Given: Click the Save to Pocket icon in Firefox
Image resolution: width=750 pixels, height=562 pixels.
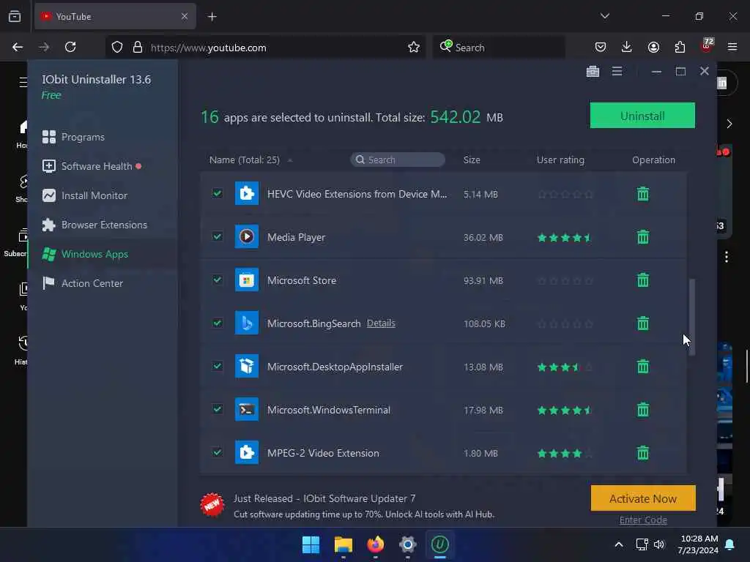Looking at the screenshot, I should [x=601, y=47].
